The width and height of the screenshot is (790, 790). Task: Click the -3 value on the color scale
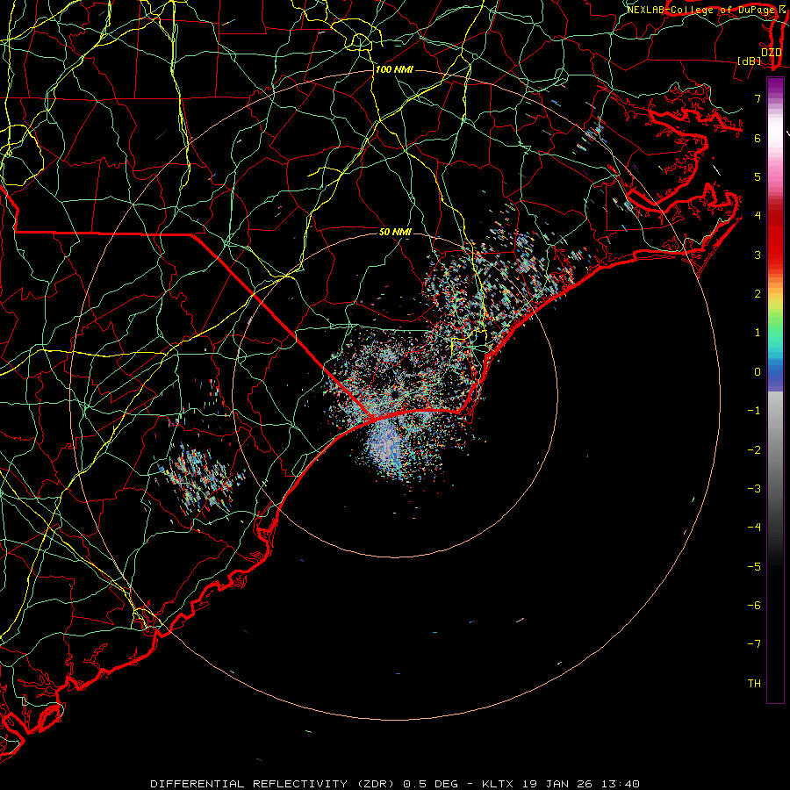pyautogui.click(x=754, y=489)
